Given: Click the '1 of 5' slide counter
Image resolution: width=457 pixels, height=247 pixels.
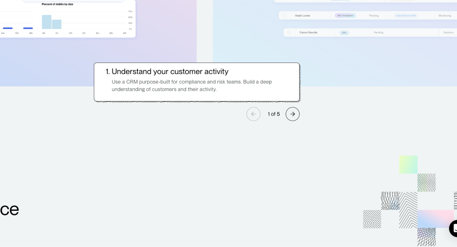Looking at the screenshot, I should (274, 114).
